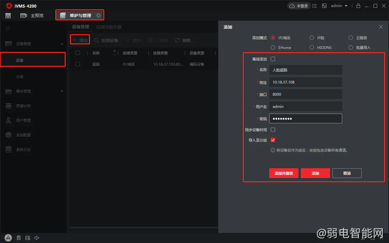
Task: Click the 系统配置 gear icon
Action: click(9, 135)
